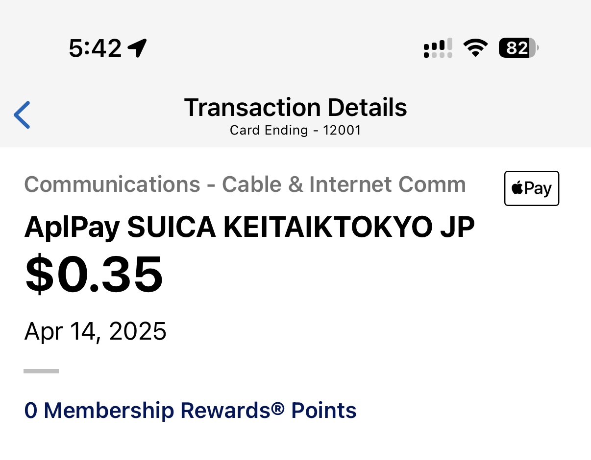Tap the location services arrow icon
This screenshot has height=460, width=591.
click(x=137, y=48)
